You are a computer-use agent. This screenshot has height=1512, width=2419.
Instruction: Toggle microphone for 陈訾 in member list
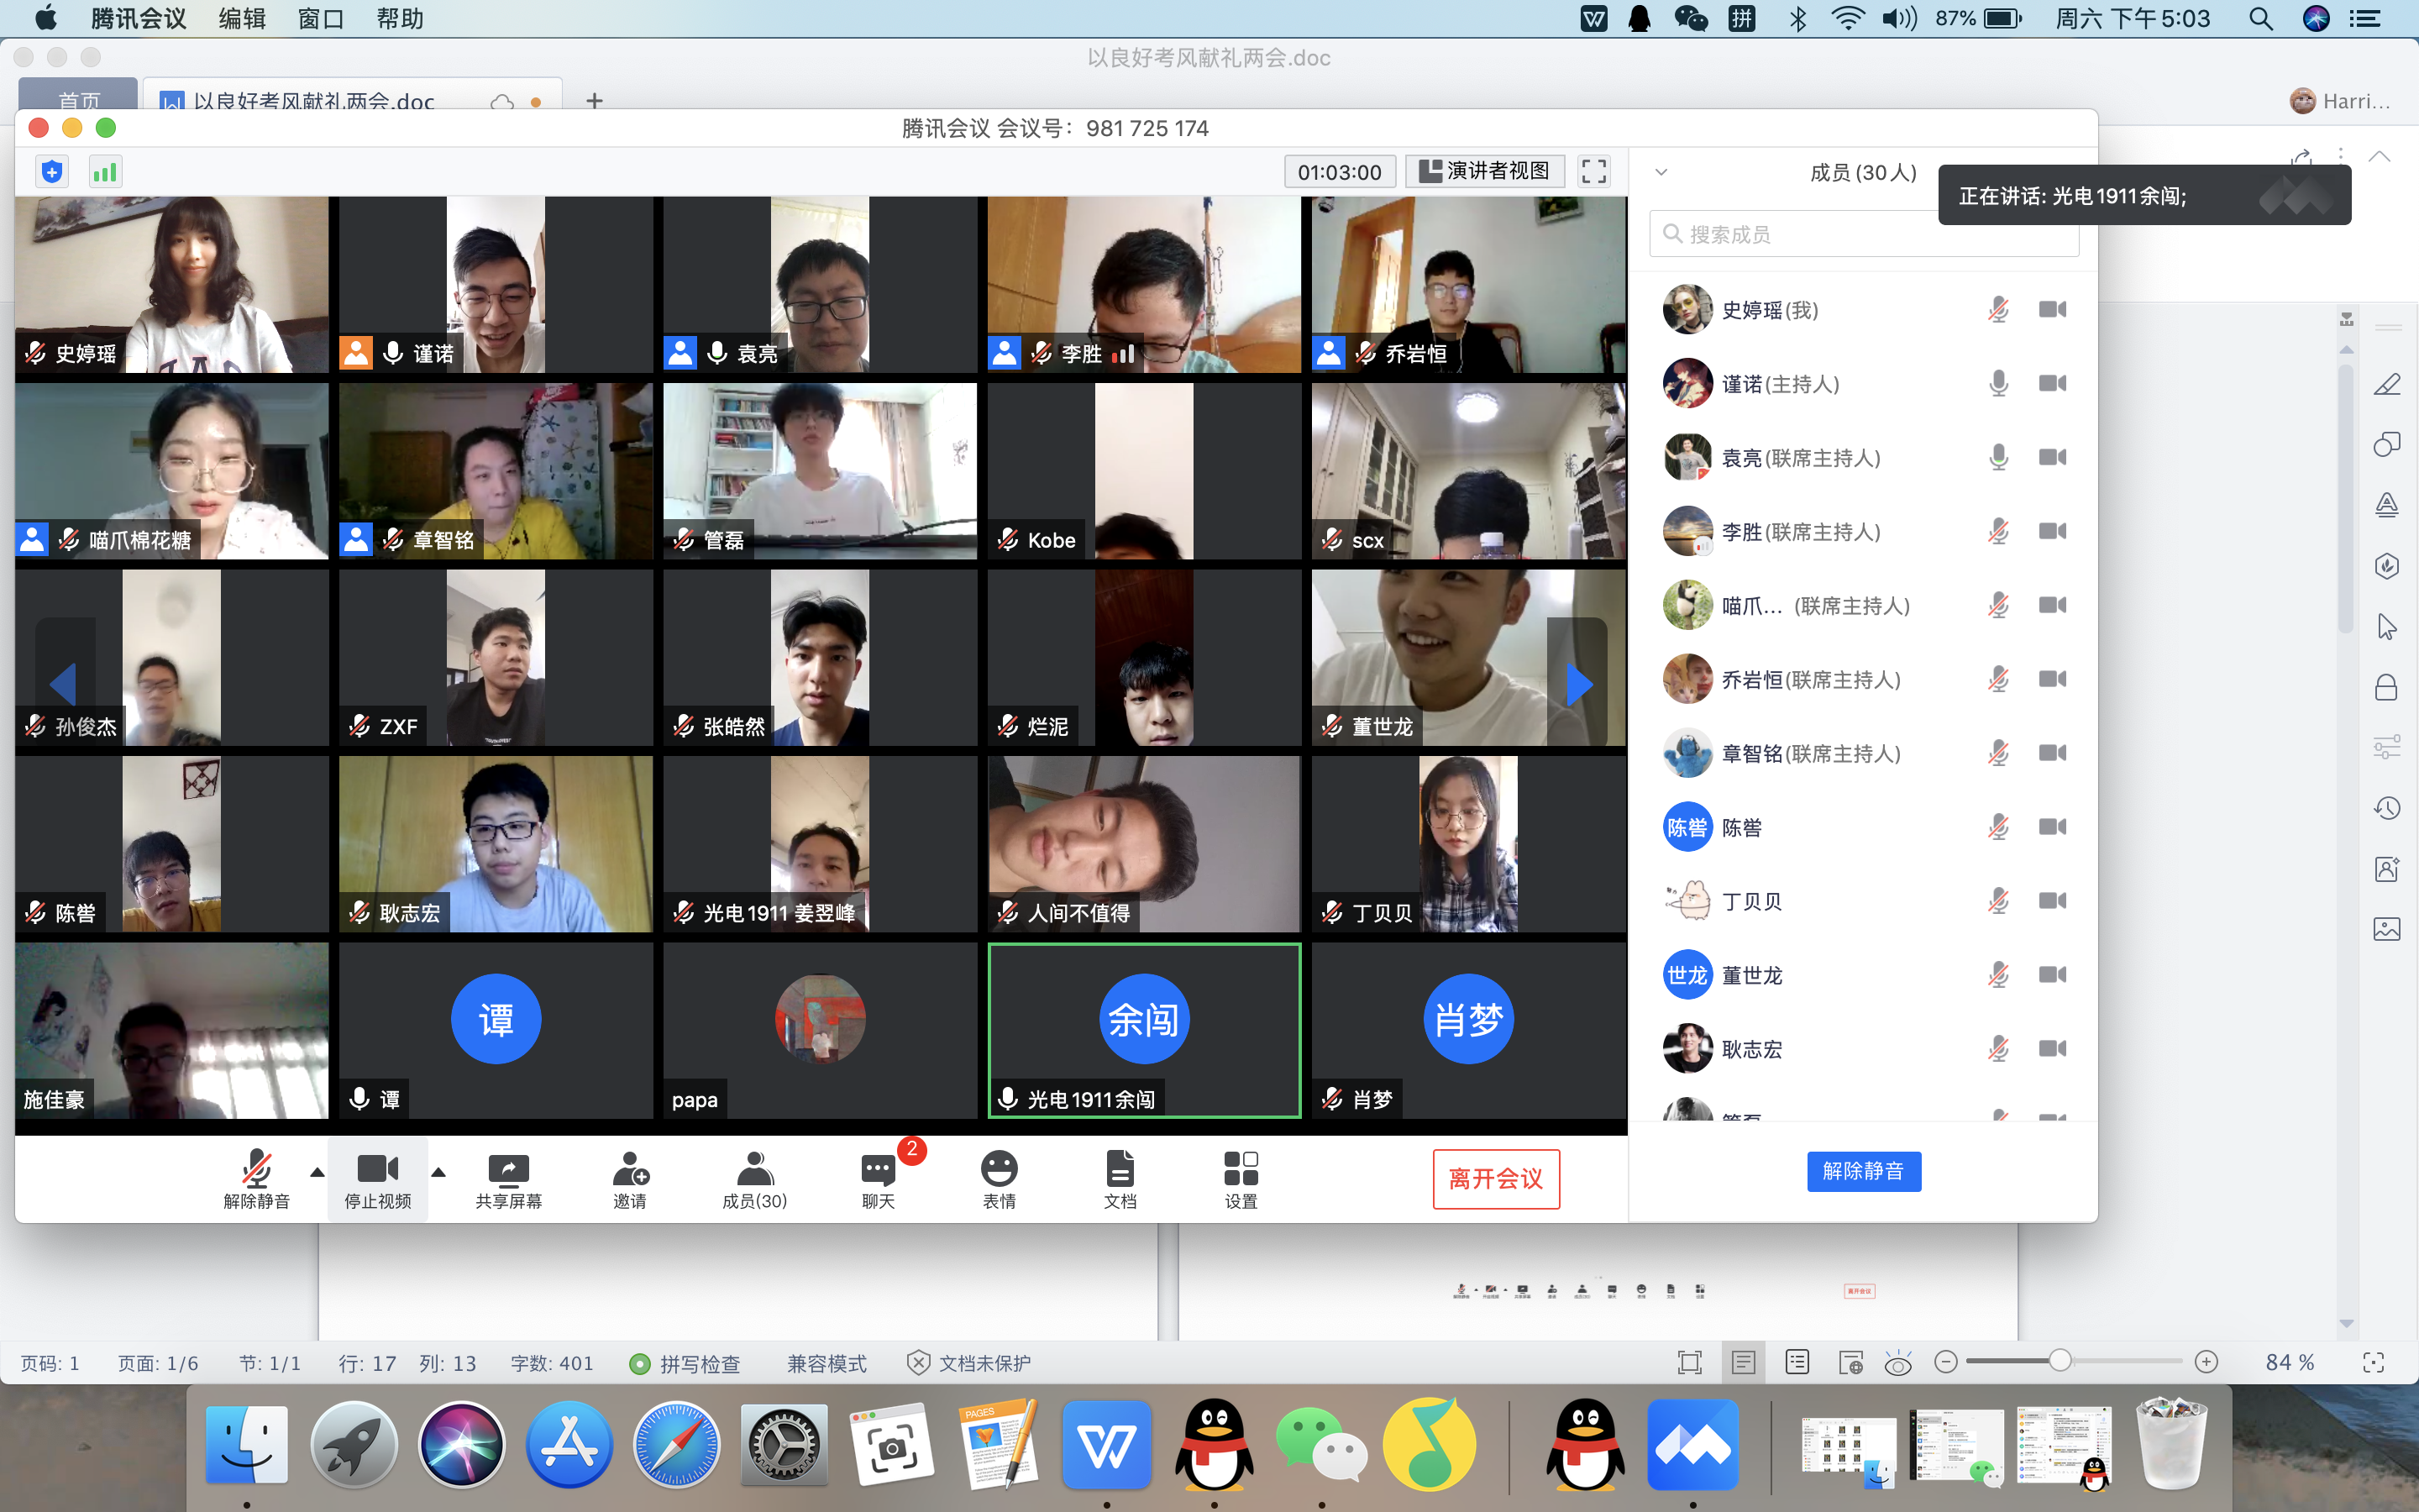tap(1997, 827)
